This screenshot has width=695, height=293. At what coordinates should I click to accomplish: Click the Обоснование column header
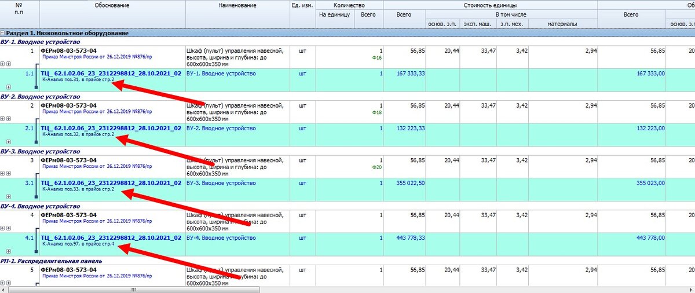[x=112, y=5]
